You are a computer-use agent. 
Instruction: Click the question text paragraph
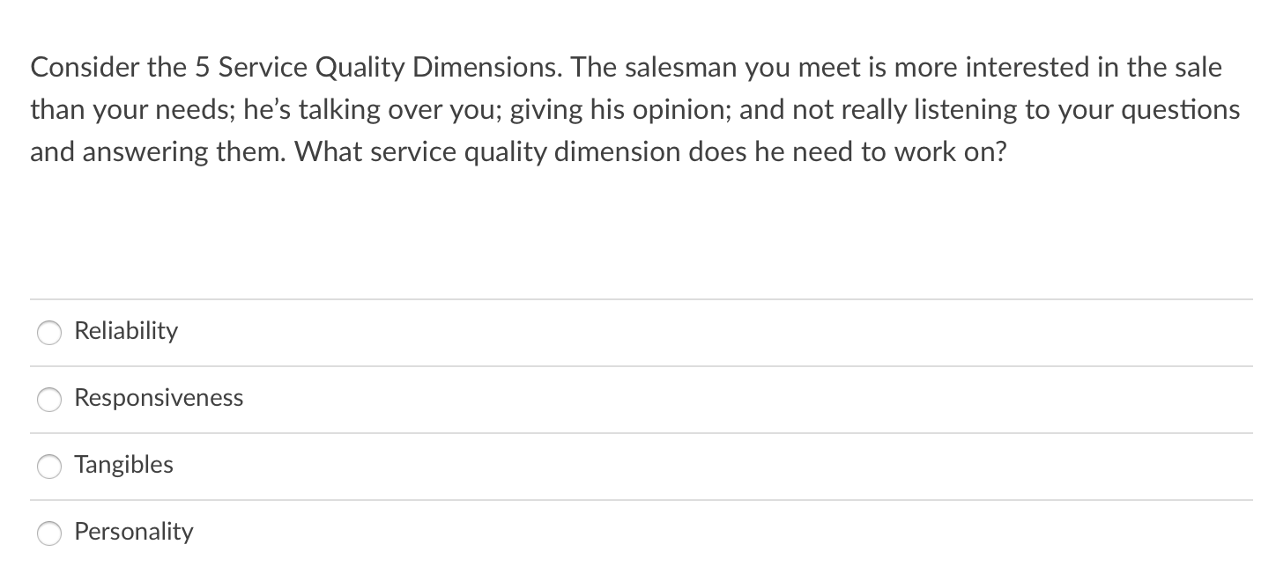coord(634,109)
